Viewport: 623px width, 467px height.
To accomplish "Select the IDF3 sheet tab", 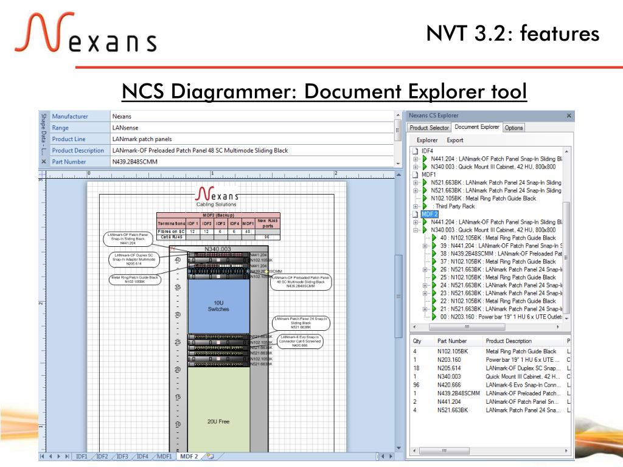I will coord(122,456).
